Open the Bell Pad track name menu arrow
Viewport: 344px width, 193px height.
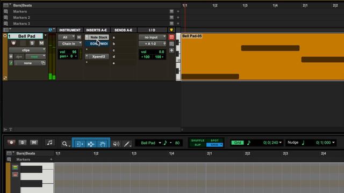click(45, 36)
